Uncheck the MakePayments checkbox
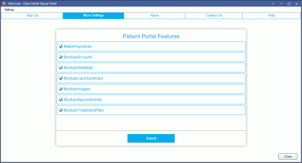Viewport: 302px width, 163px height. [x=61, y=46]
